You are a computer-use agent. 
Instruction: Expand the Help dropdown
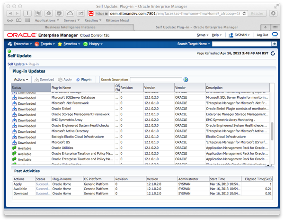217,35
